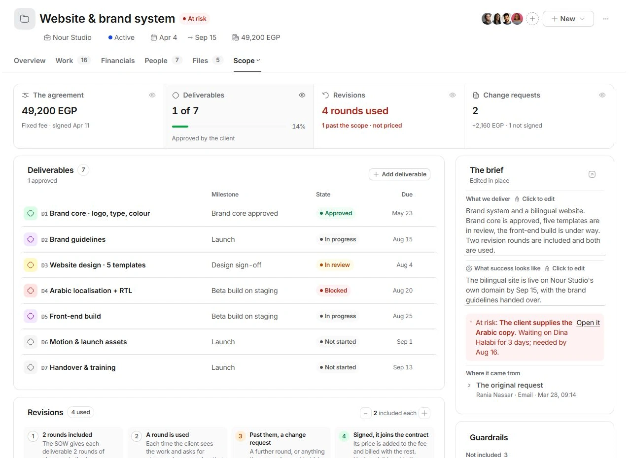Click the What success looks like text
The image size is (631, 458).
pos(534,290)
